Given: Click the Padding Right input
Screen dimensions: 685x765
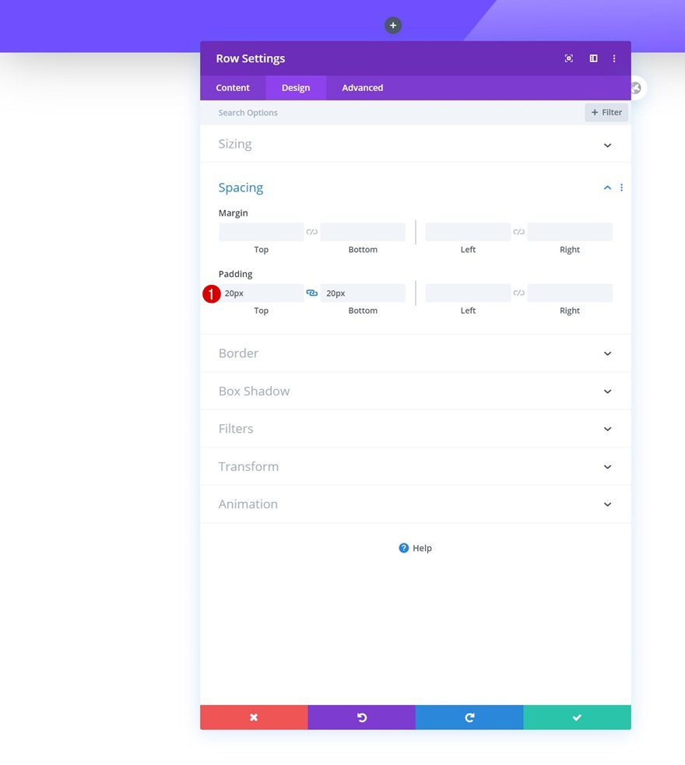Looking at the screenshot, I should click(x=570, y=293).
